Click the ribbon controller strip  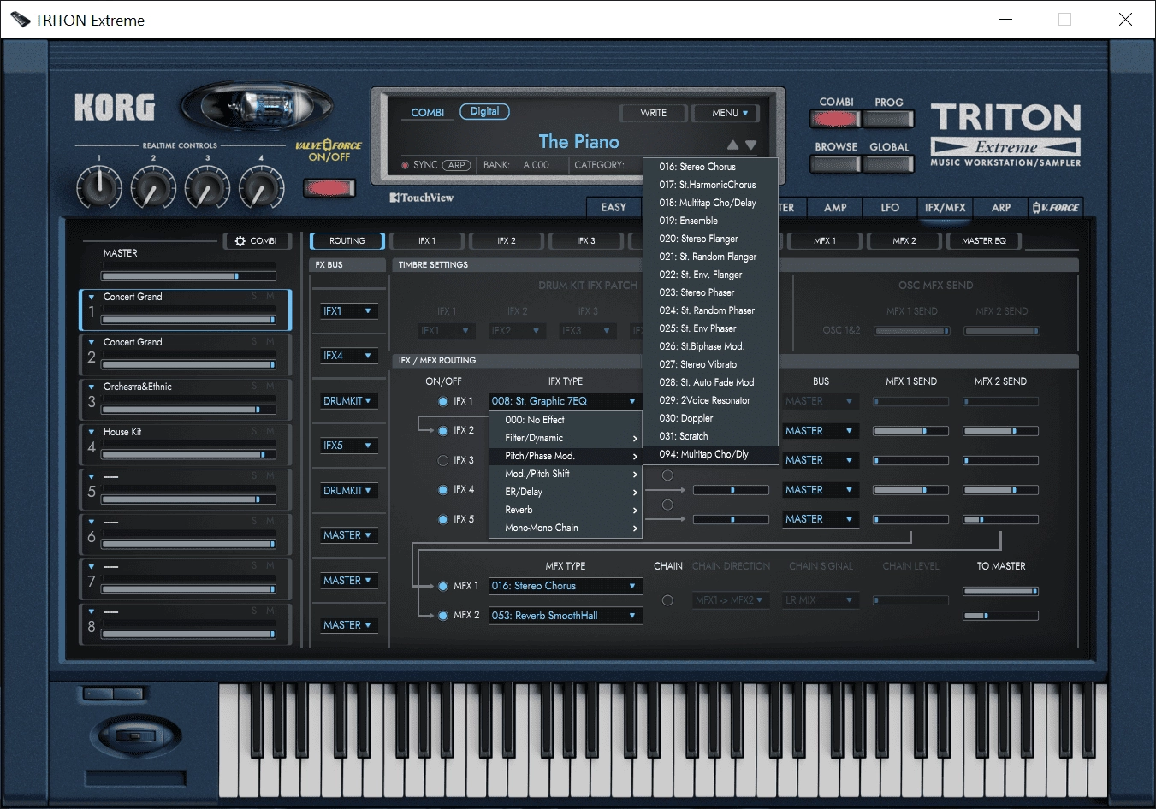point(135,778)
